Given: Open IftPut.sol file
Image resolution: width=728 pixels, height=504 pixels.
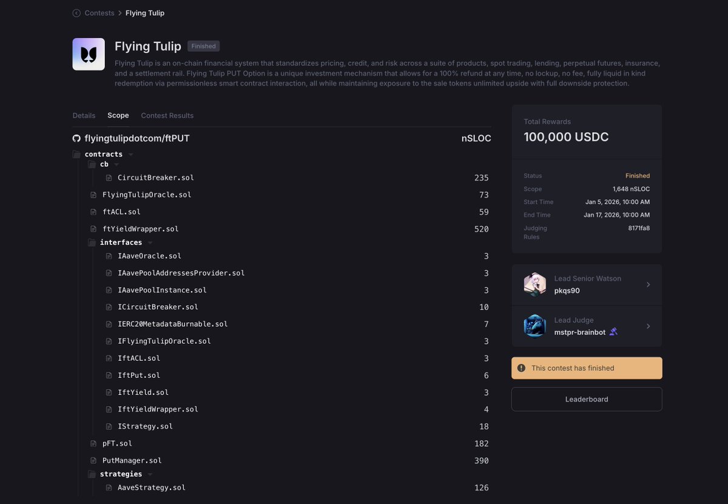Looking at the screenshot, I should [139, 375].
